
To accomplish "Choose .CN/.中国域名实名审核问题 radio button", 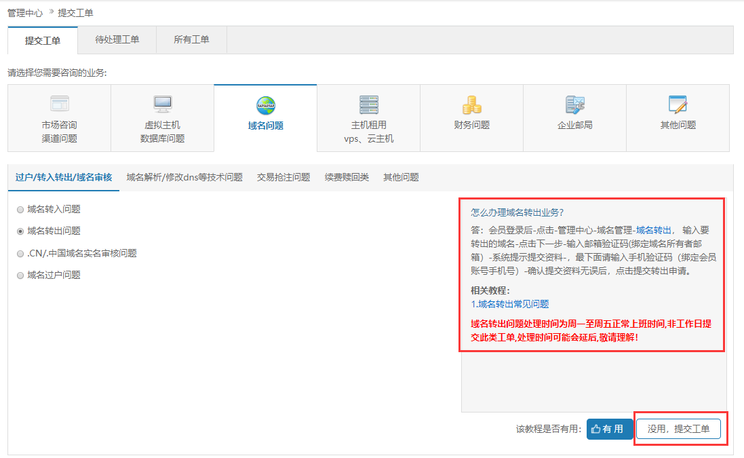I will (20, 253).
